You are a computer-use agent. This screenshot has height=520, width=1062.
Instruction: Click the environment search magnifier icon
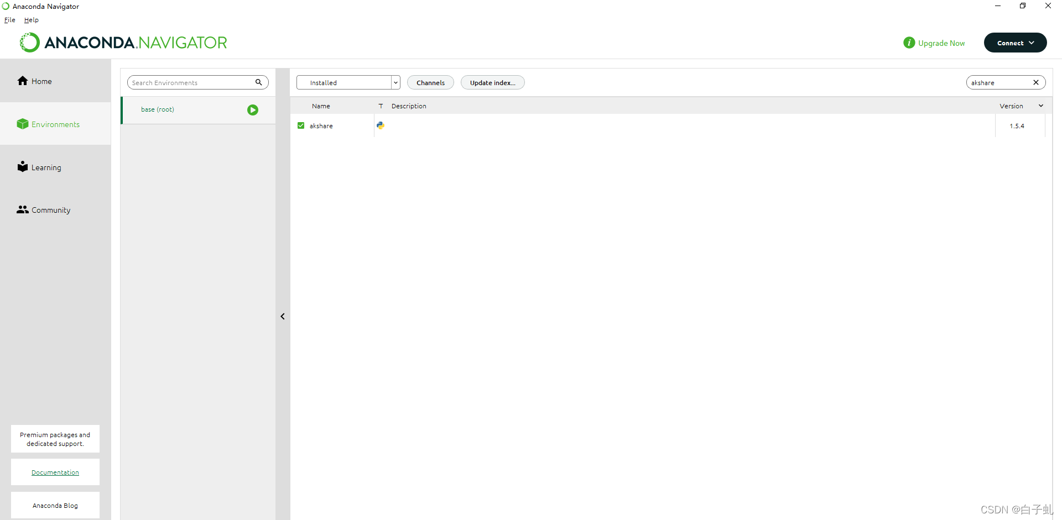[x=258, y=82]
